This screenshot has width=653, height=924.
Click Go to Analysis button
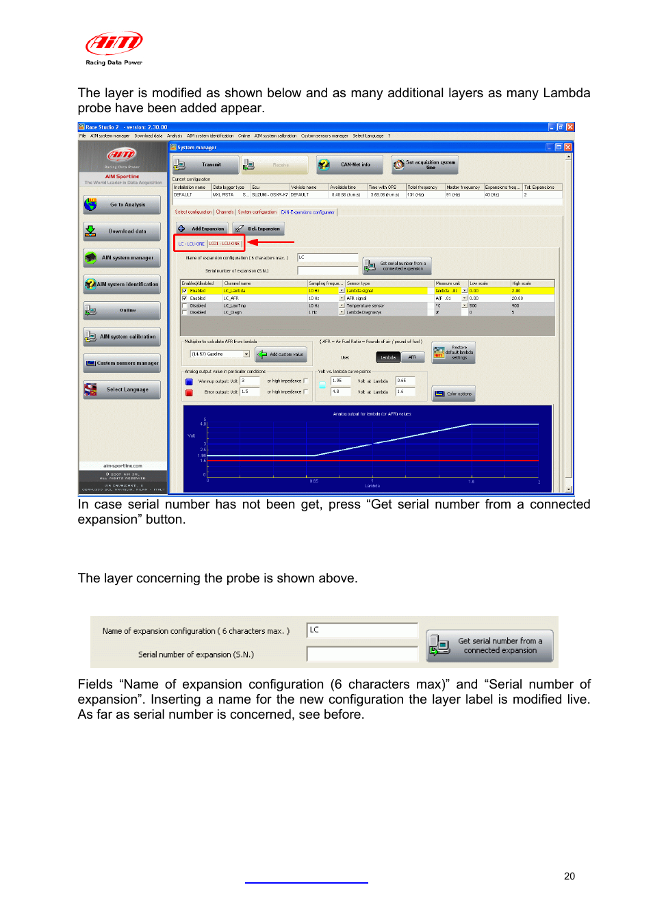122,205
